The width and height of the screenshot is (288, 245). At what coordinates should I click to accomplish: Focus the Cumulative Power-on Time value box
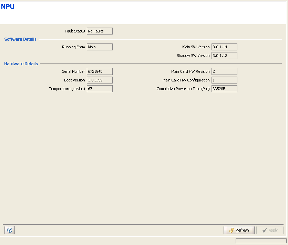pyautogui.click(x=224, y=89)
